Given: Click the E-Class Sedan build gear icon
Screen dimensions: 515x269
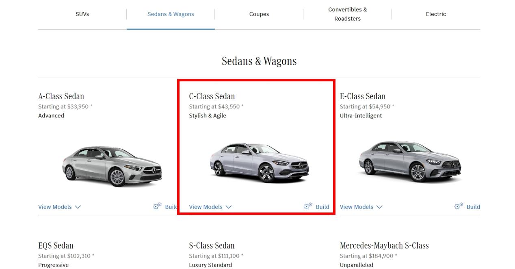Looking at the screenshot, I should point(459,206).
